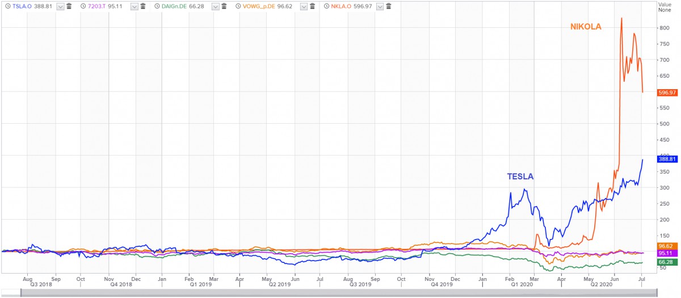
Task: Click the clock icon beside VOWG_p.DE
Action: tap(239, 6)
